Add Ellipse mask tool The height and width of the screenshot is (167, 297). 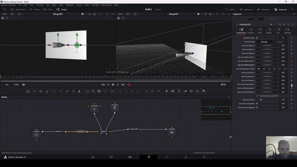(126, 91)
